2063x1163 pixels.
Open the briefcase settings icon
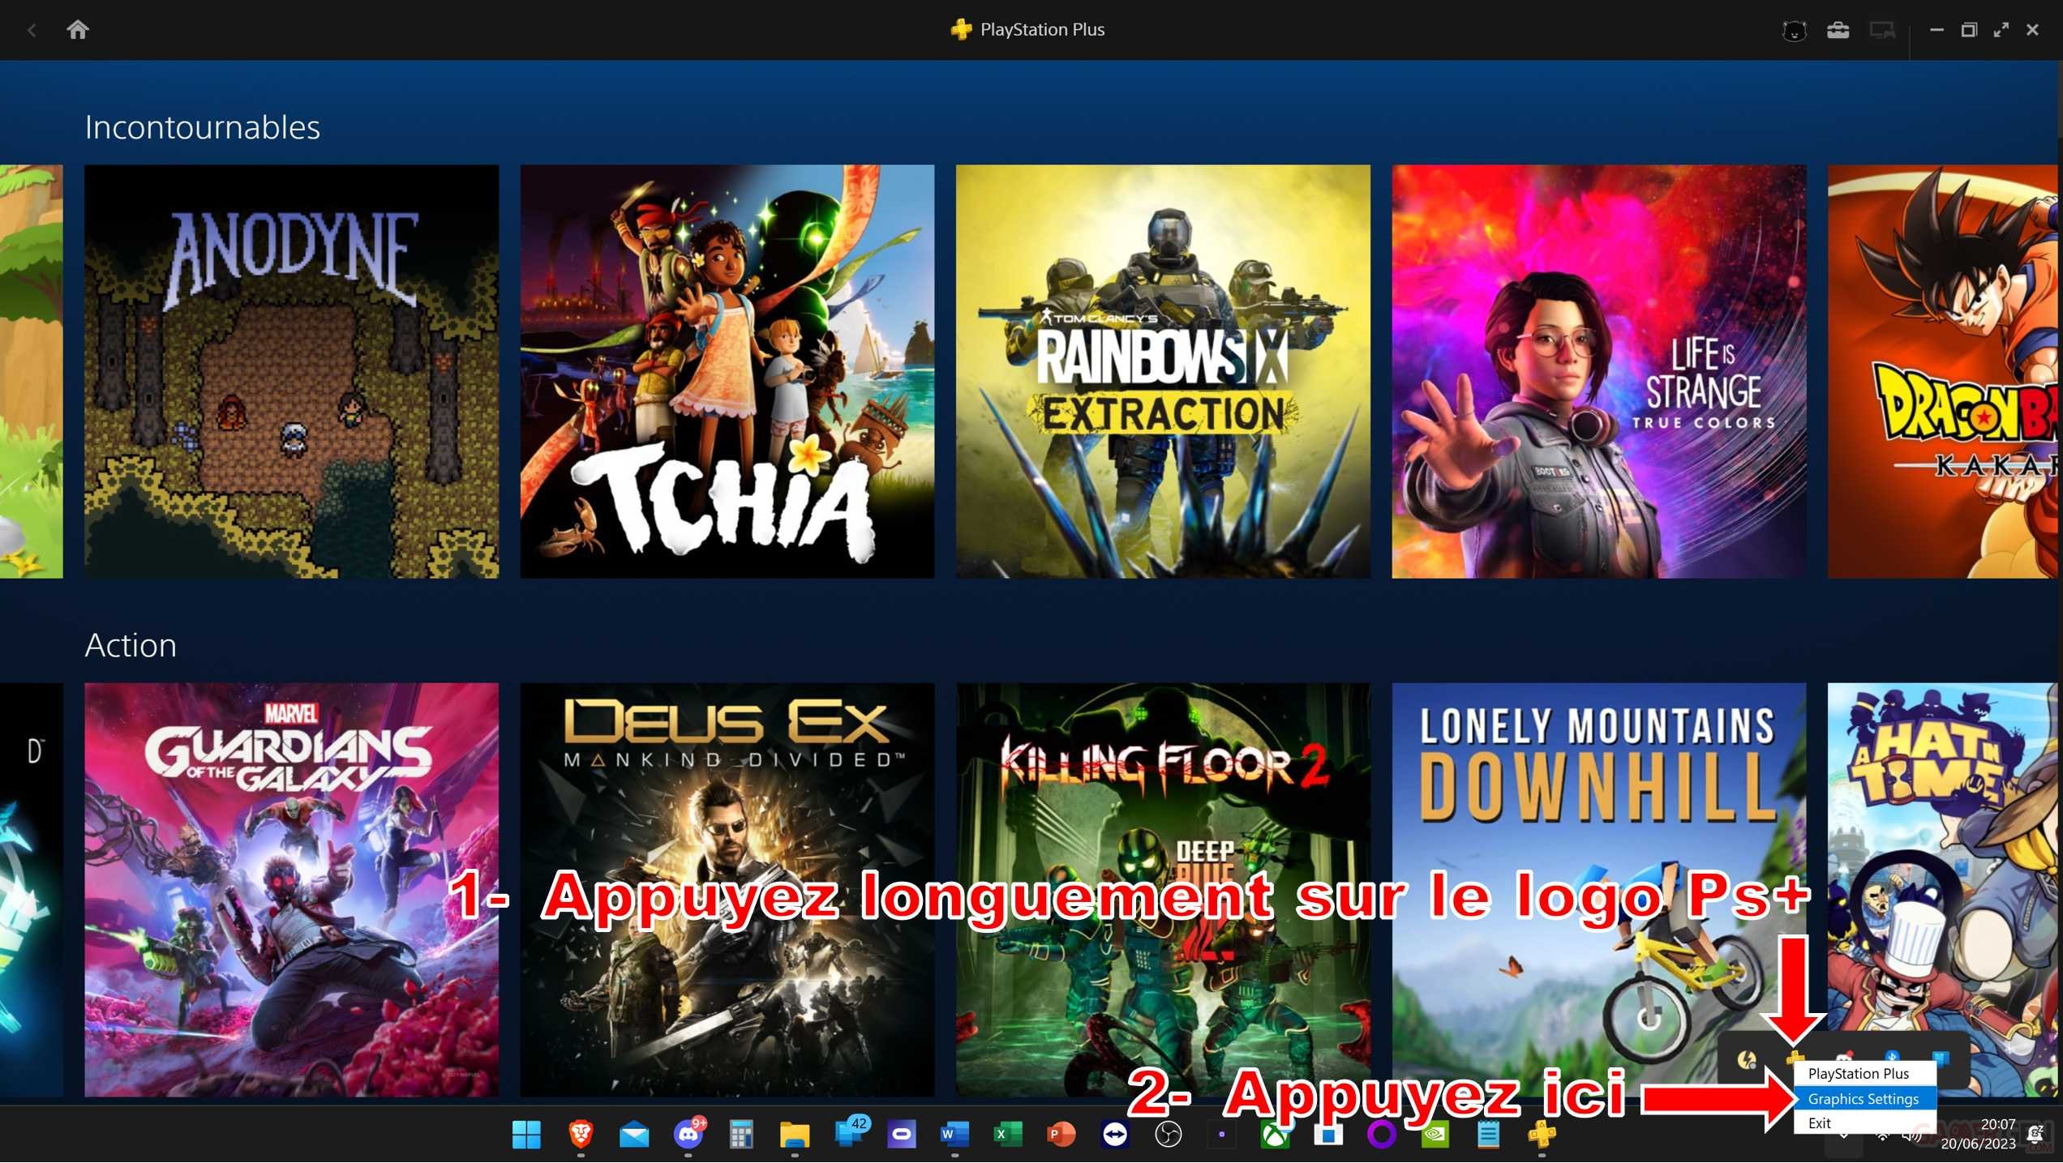[x=1838, y=31]
